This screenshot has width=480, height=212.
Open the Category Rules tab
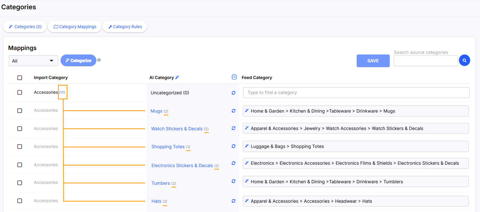pos(125,27)
